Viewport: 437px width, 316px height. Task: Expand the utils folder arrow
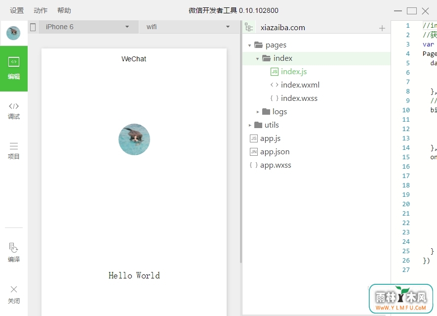[250, 125]
